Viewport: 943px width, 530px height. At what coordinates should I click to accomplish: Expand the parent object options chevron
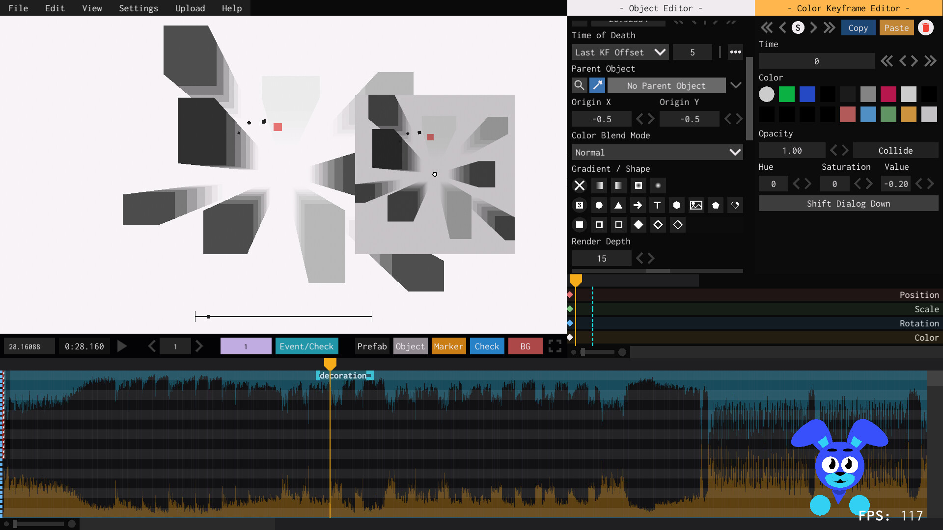(x=735, y=85)
